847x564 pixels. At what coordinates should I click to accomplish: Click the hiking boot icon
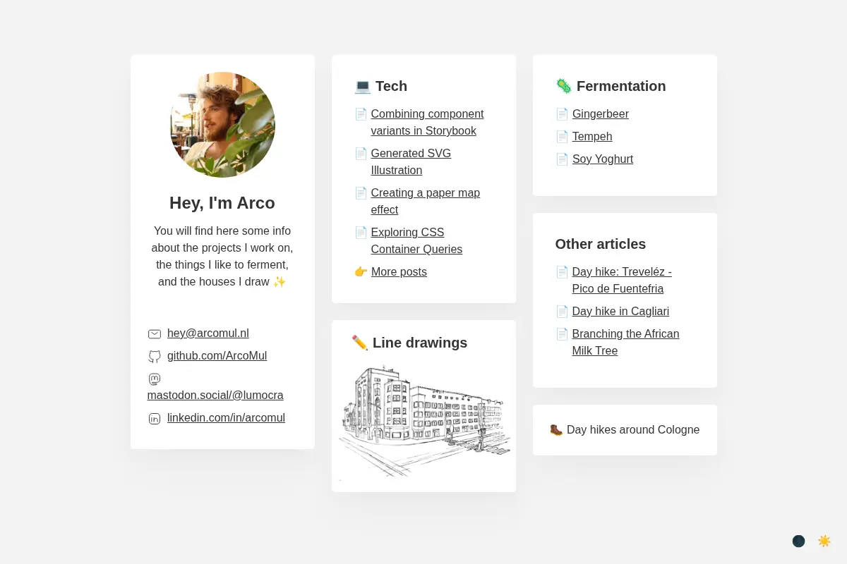click(x=556, y=429)
